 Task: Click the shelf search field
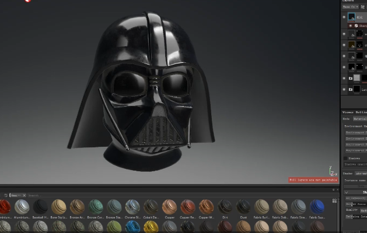183,195
